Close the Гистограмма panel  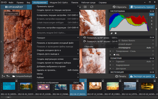click(x=153, y=11)
